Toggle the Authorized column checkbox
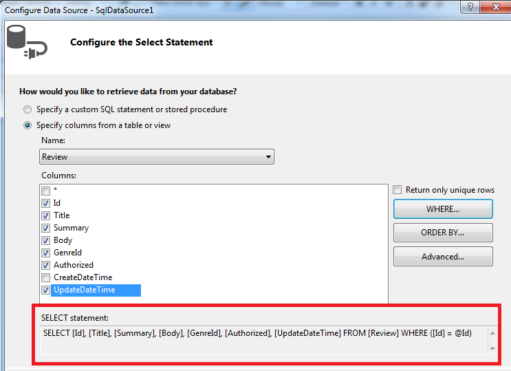This screenshot has width=511, height=371. pos(45,265)
